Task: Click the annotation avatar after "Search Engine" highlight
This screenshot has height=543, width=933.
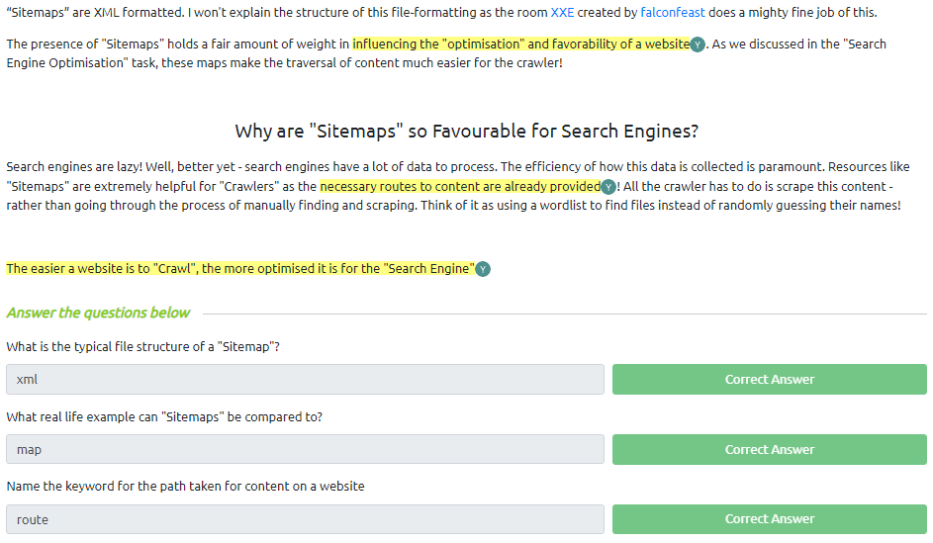Action: pyautogui.click(x=483, y=269)
